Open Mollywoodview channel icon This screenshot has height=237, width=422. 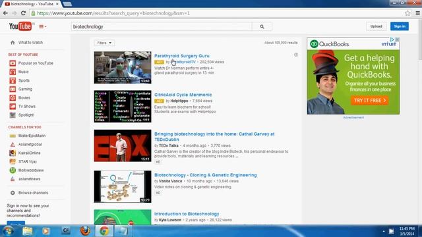coord(13,170)
